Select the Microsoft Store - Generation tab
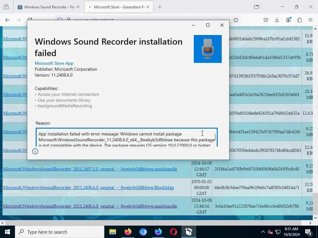 pyautogui.click(x=119, y=7)
